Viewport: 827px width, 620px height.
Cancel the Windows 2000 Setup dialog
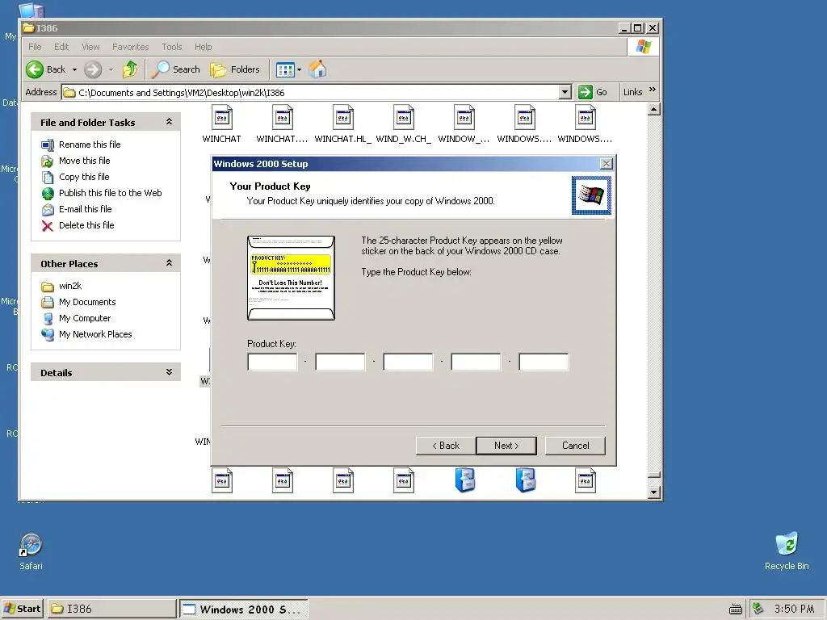pyautogui.click(x=575, y=446)
